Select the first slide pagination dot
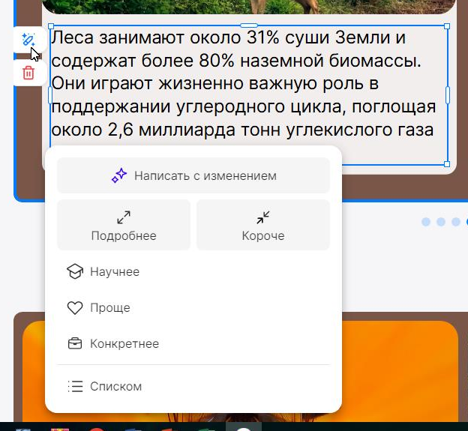The image size is (468, 431). (426, 222)
